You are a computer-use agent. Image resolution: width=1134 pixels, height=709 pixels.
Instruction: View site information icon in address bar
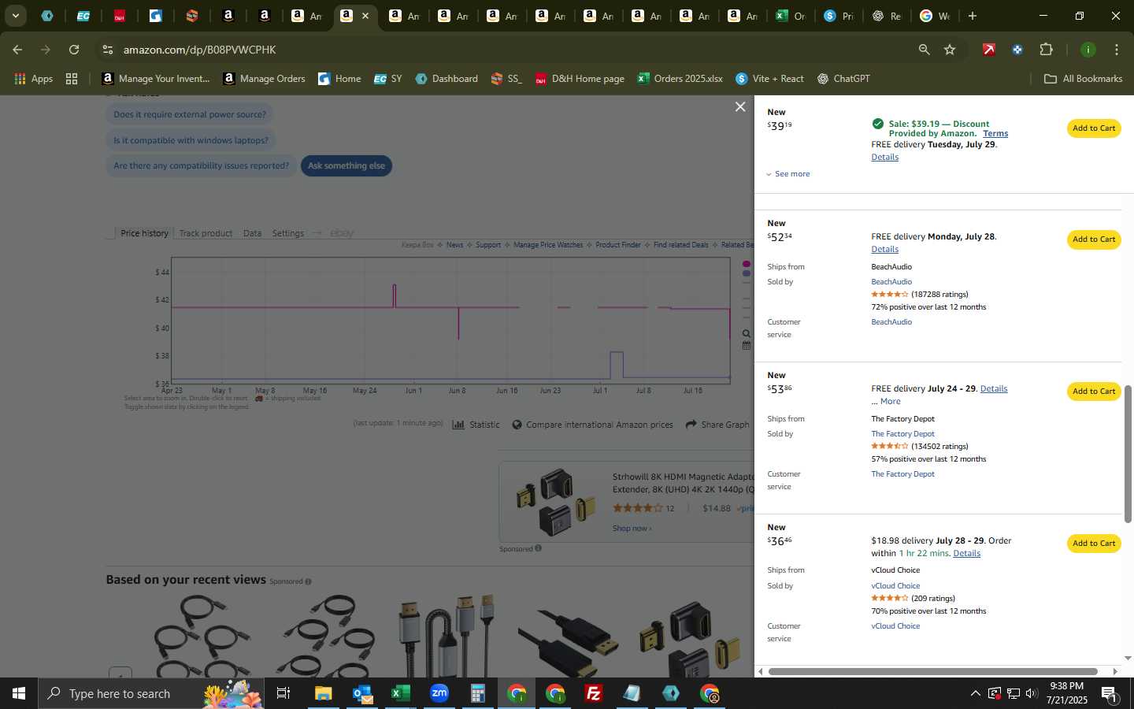point(107,50)
